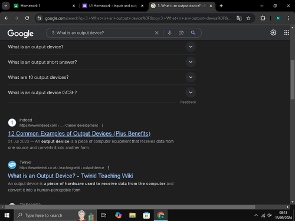Click the vertical page scrollbar thumb
The image size is (295, 221).
pos(293,80)
